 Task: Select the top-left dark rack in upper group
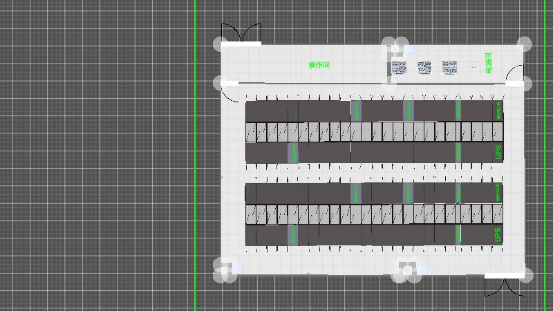pyautogui.click(x=266, y=111)
